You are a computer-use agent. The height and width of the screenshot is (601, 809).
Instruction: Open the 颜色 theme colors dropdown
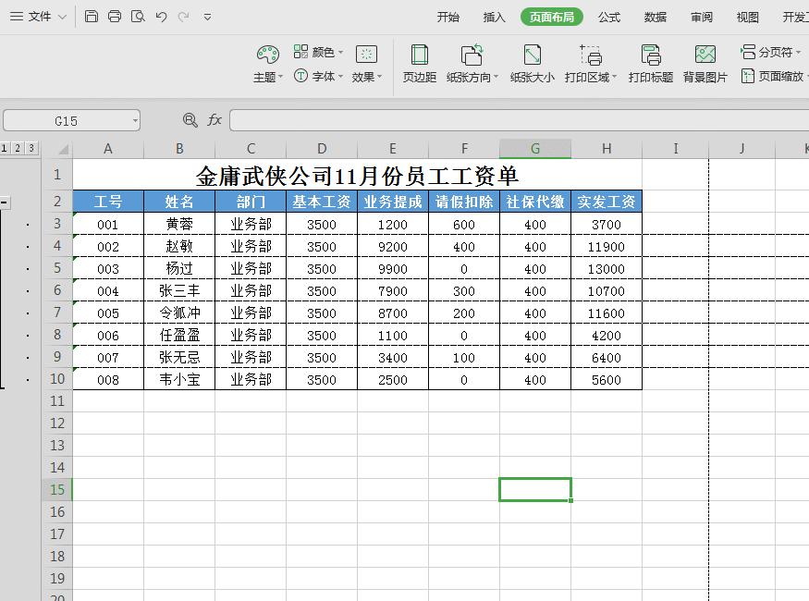tap(318, 52)
